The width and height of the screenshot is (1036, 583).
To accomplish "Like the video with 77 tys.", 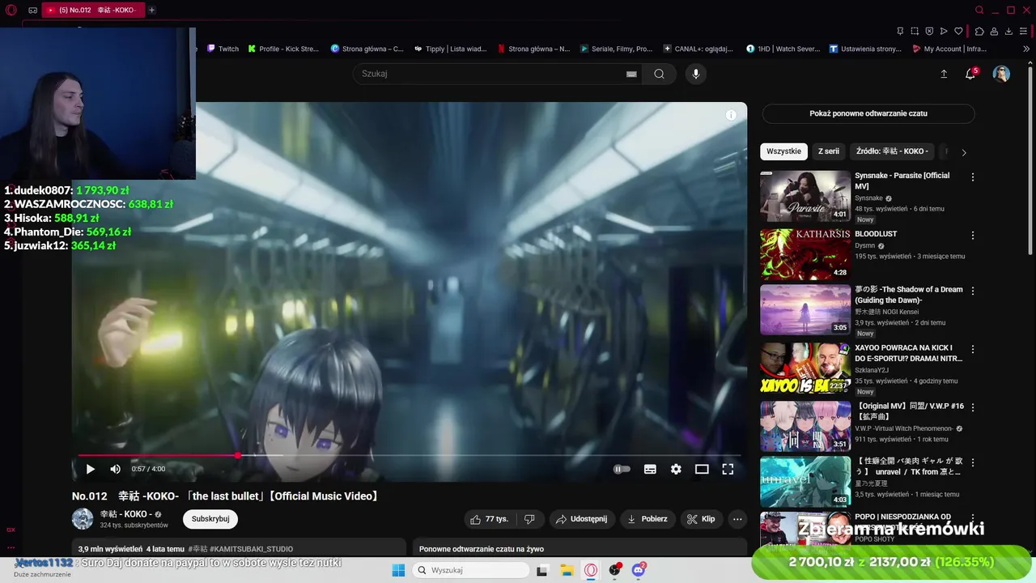I will 490,519.
